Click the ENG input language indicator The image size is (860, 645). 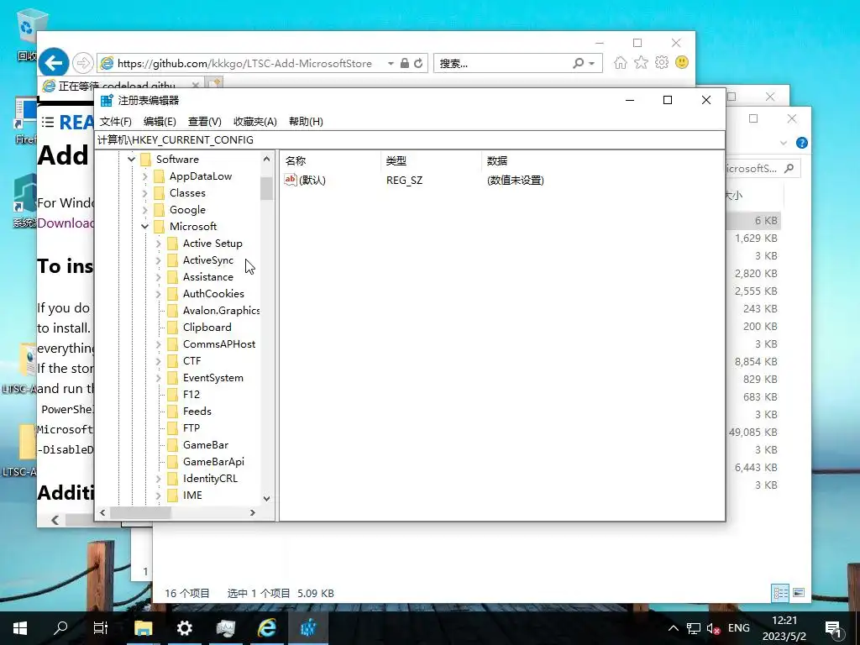pos(739,628)
